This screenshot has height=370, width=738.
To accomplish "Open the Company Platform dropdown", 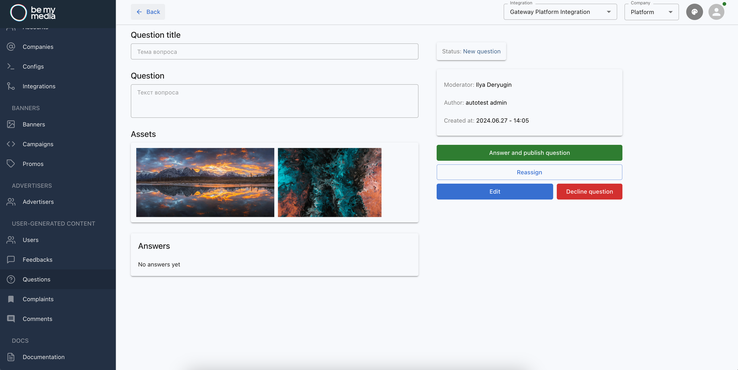I will (651, 12).
